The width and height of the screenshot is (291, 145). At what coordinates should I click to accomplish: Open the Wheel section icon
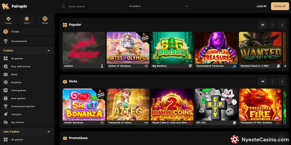45,19
